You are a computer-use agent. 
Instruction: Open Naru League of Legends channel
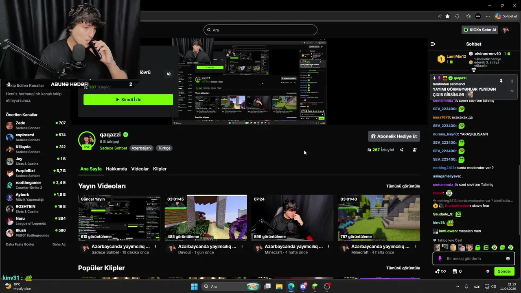click(36, 221)
